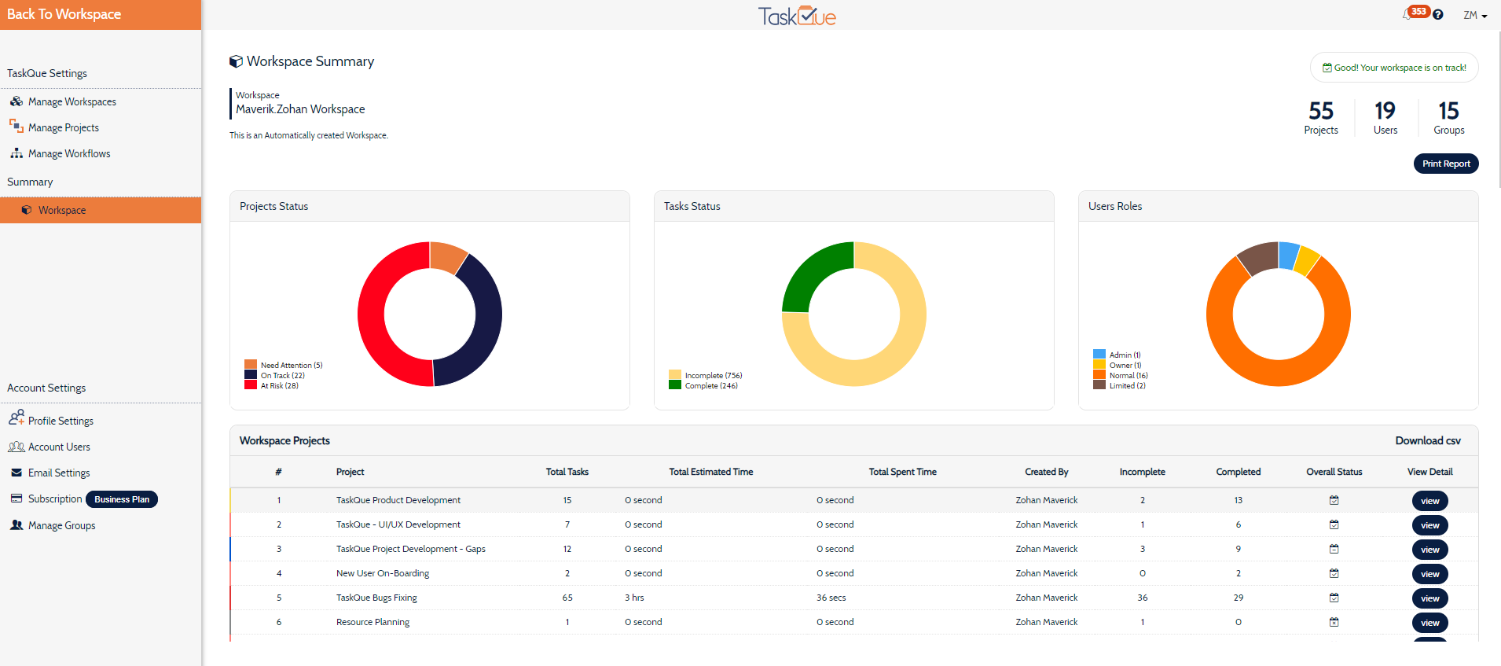Click status icon for TaskQue Bugs Fixing
Screen dimensions: 1501x666
[1334, 598]
